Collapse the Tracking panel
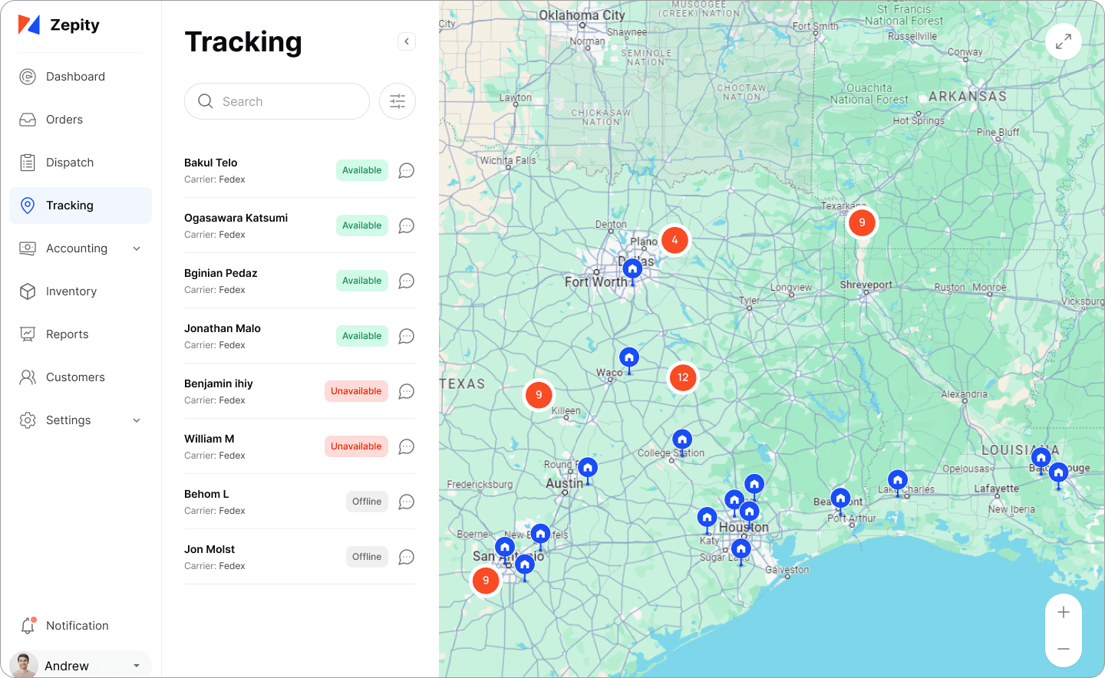The height and width of the screenshot is (678, 1105). 407,41
